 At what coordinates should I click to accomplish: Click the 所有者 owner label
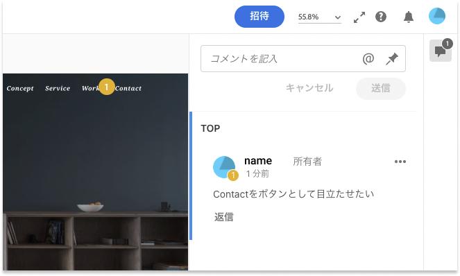coord(307,162)
